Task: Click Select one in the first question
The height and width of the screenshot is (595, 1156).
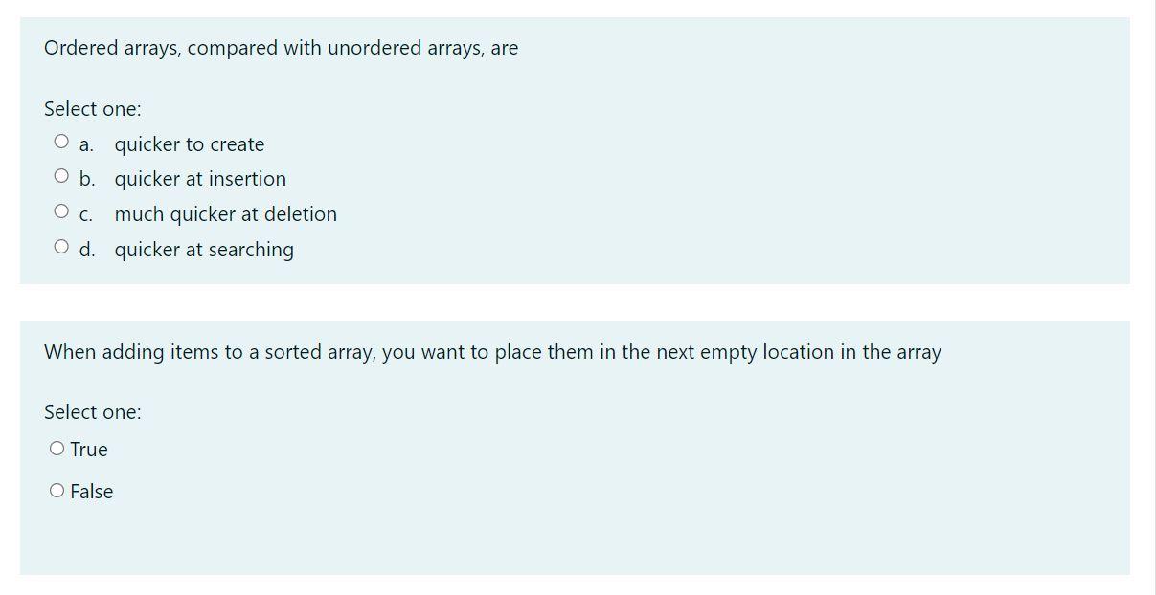Action: 92,108
